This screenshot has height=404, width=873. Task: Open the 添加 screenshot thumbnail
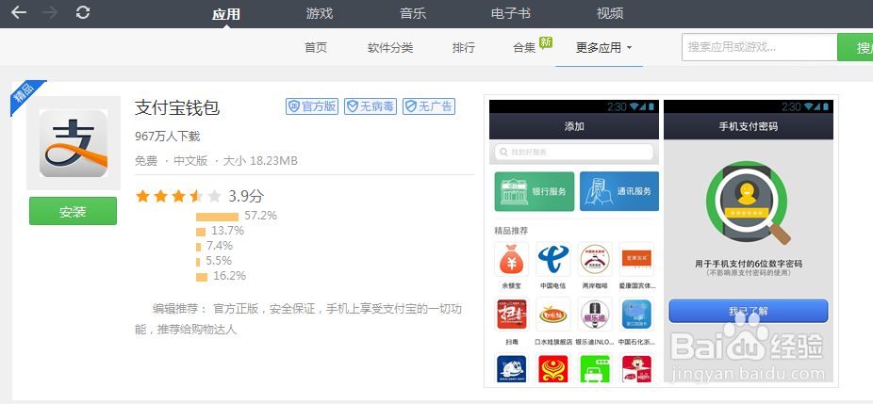[574, 241]
